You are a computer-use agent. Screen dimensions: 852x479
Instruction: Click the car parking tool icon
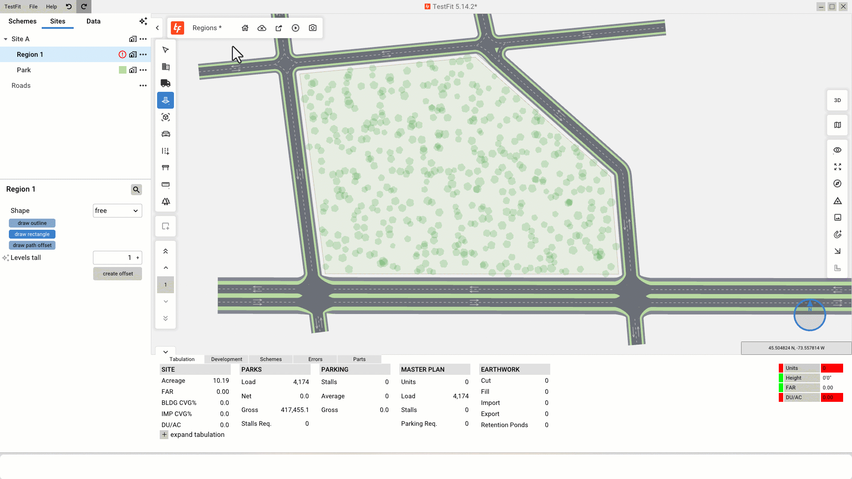tap(166, 134)
